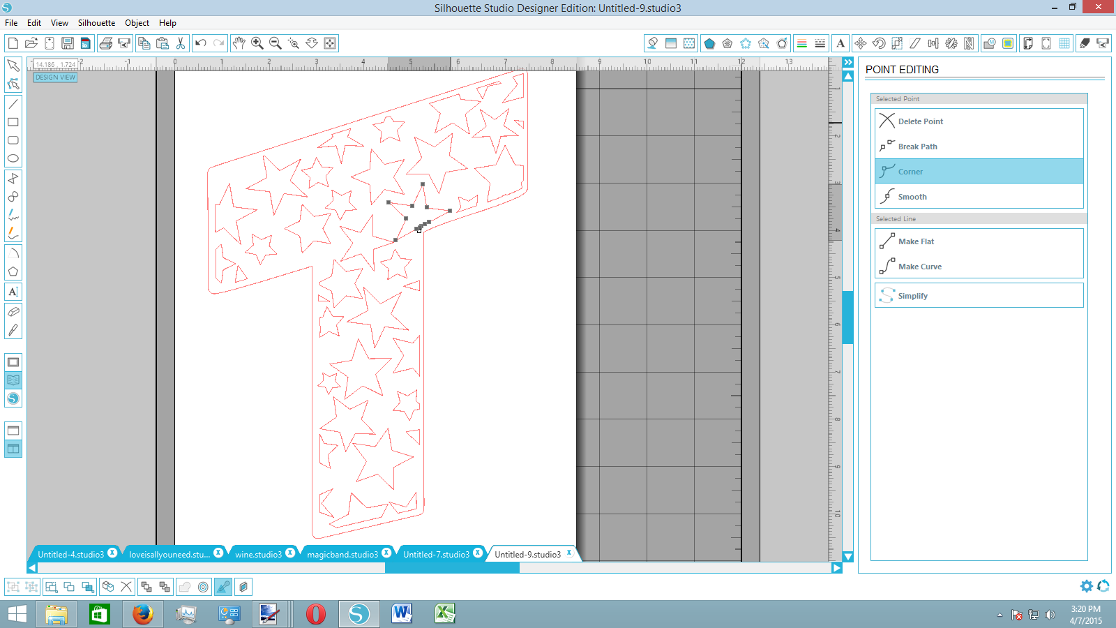
Task: Undo the last action
Action: [x=201, y=43]
